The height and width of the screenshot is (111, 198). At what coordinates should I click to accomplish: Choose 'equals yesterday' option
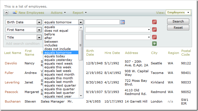pyautogui.click(x=61, y=60)
